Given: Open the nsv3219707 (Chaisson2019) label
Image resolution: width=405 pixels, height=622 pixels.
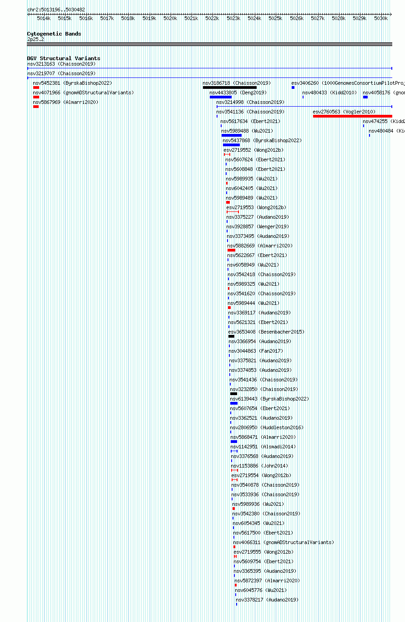Looking at the screenshot, I should [61, 73].
